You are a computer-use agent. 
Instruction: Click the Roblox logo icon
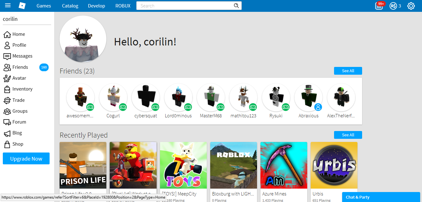22,6
